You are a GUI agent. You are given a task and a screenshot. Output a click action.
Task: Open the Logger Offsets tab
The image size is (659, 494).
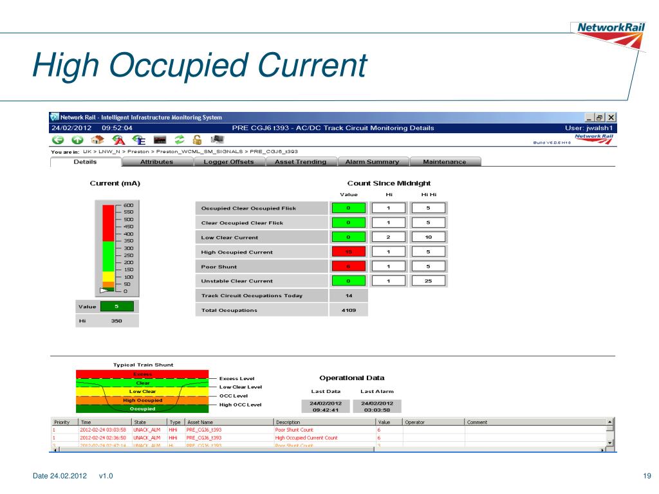[x=228, y=161]
